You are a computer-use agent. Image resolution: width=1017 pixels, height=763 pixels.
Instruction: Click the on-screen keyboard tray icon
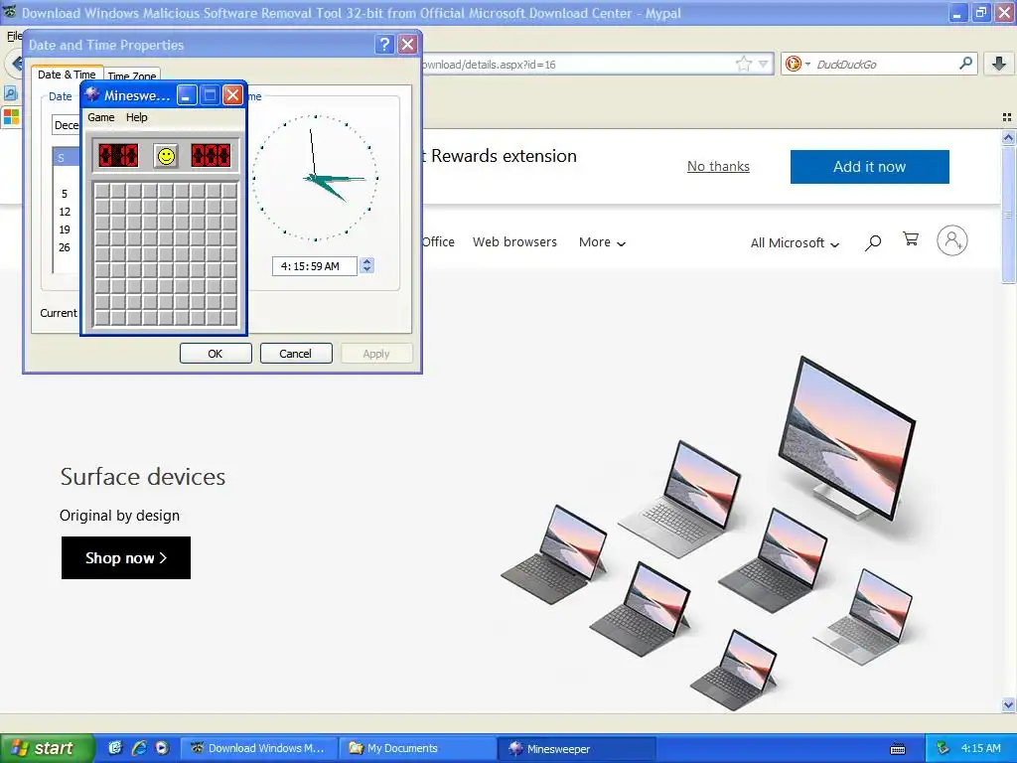(x=898, y=749)
